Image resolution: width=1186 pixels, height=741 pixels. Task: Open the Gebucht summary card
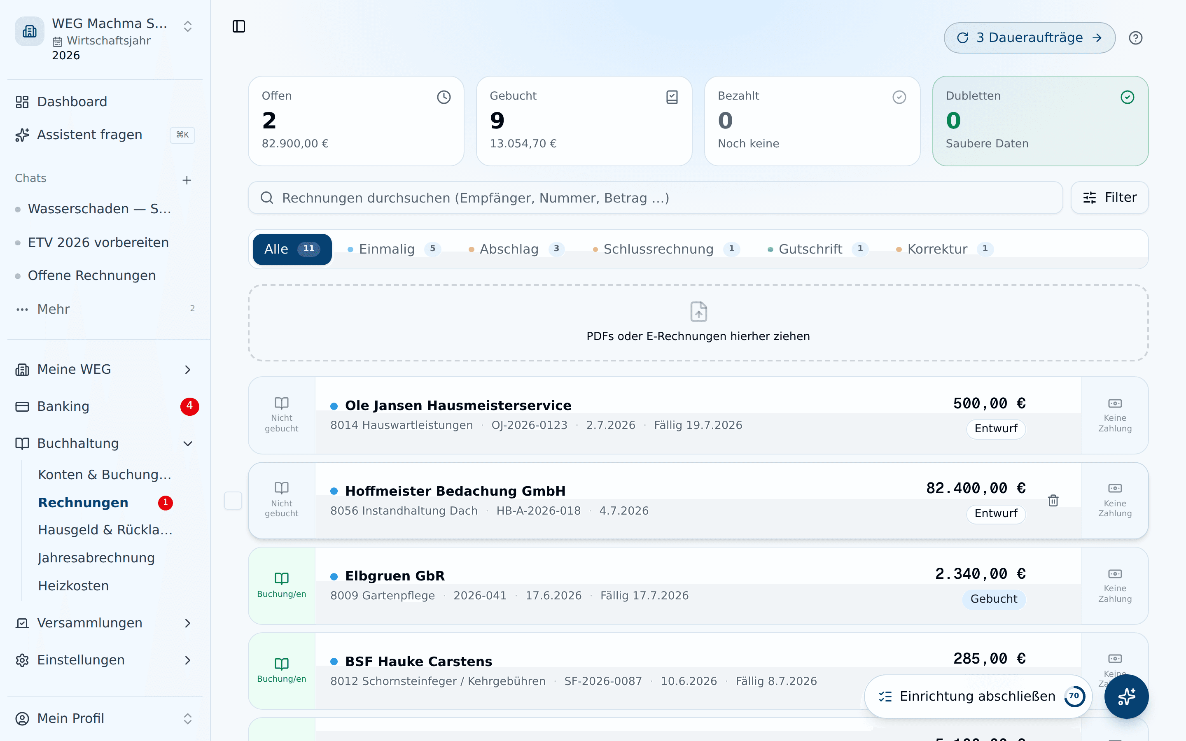584,121
